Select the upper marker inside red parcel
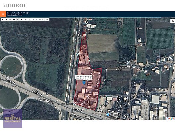Image resolution: width=175 pixels, height=131 pixels. click(x=88, y=97)
